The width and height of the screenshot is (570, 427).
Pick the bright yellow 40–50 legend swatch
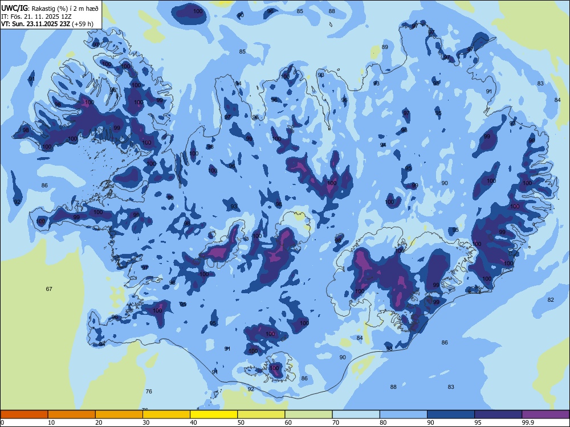(214, 414)
